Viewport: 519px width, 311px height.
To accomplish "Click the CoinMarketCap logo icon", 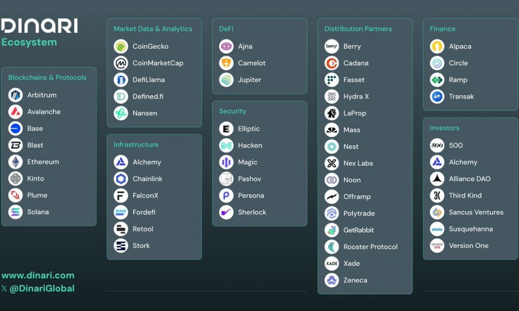I will click(121, 63).
